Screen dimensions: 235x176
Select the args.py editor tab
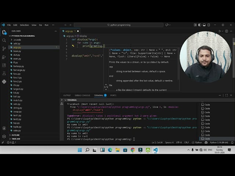click(70, 31)
